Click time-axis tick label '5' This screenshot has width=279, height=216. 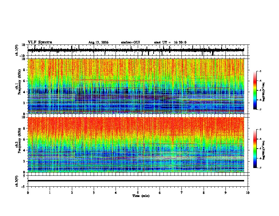click(x=138, y=193)
